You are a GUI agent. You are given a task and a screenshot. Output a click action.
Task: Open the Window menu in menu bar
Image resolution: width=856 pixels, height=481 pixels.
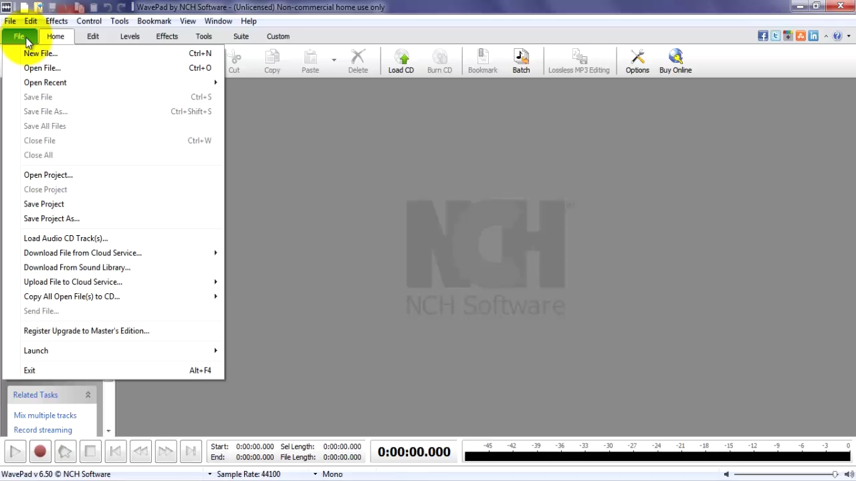tap(218, 21)
